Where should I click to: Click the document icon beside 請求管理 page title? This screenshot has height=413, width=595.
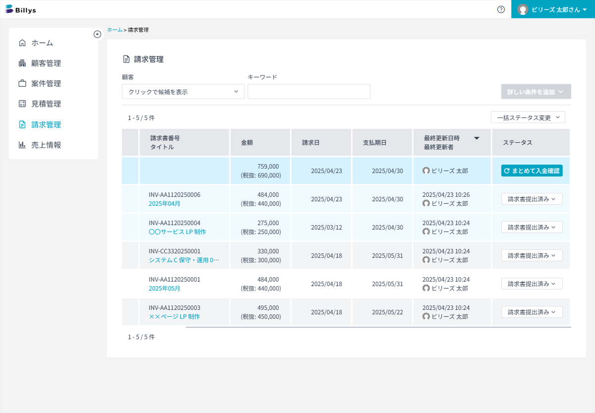click(x=126, y=59)
